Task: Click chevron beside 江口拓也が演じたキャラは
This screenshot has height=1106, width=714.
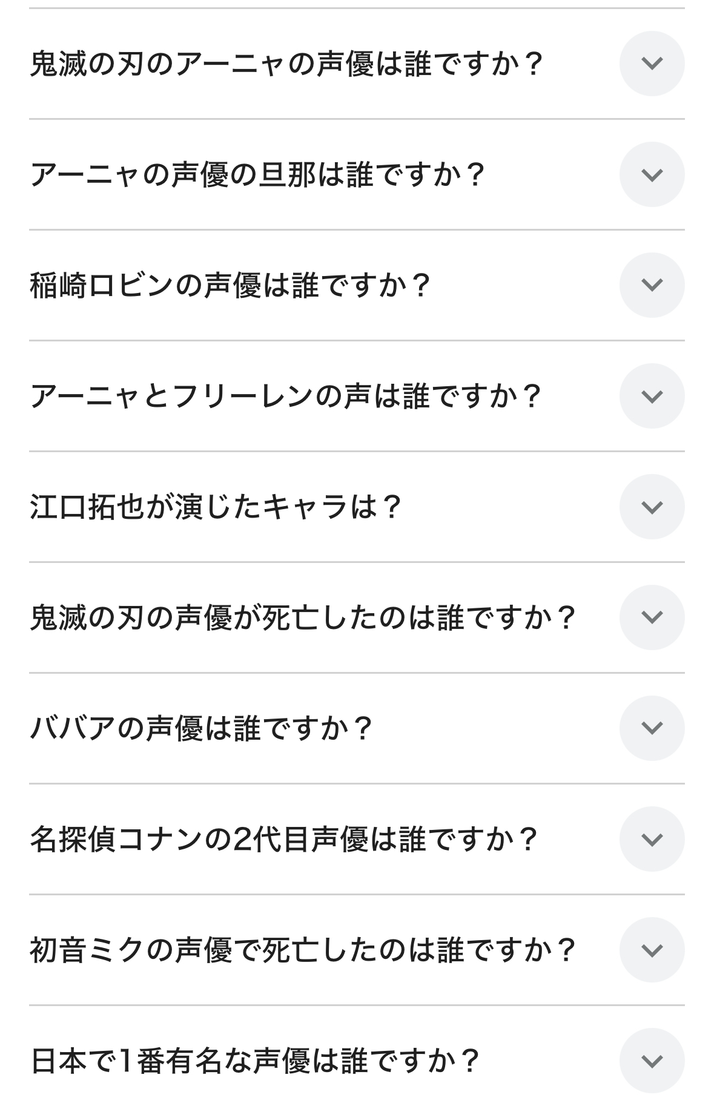Action: (652, 507)
